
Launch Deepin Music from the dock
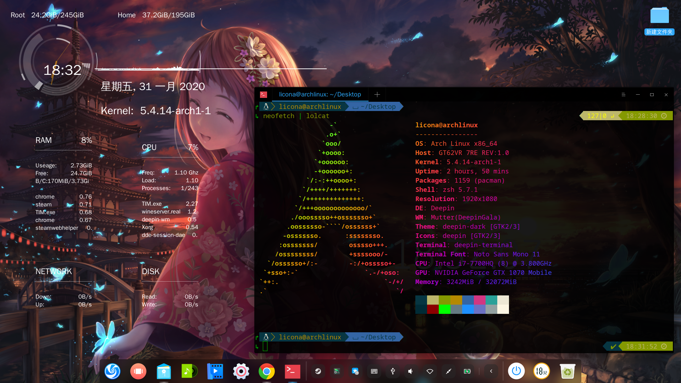coord(189,371)
